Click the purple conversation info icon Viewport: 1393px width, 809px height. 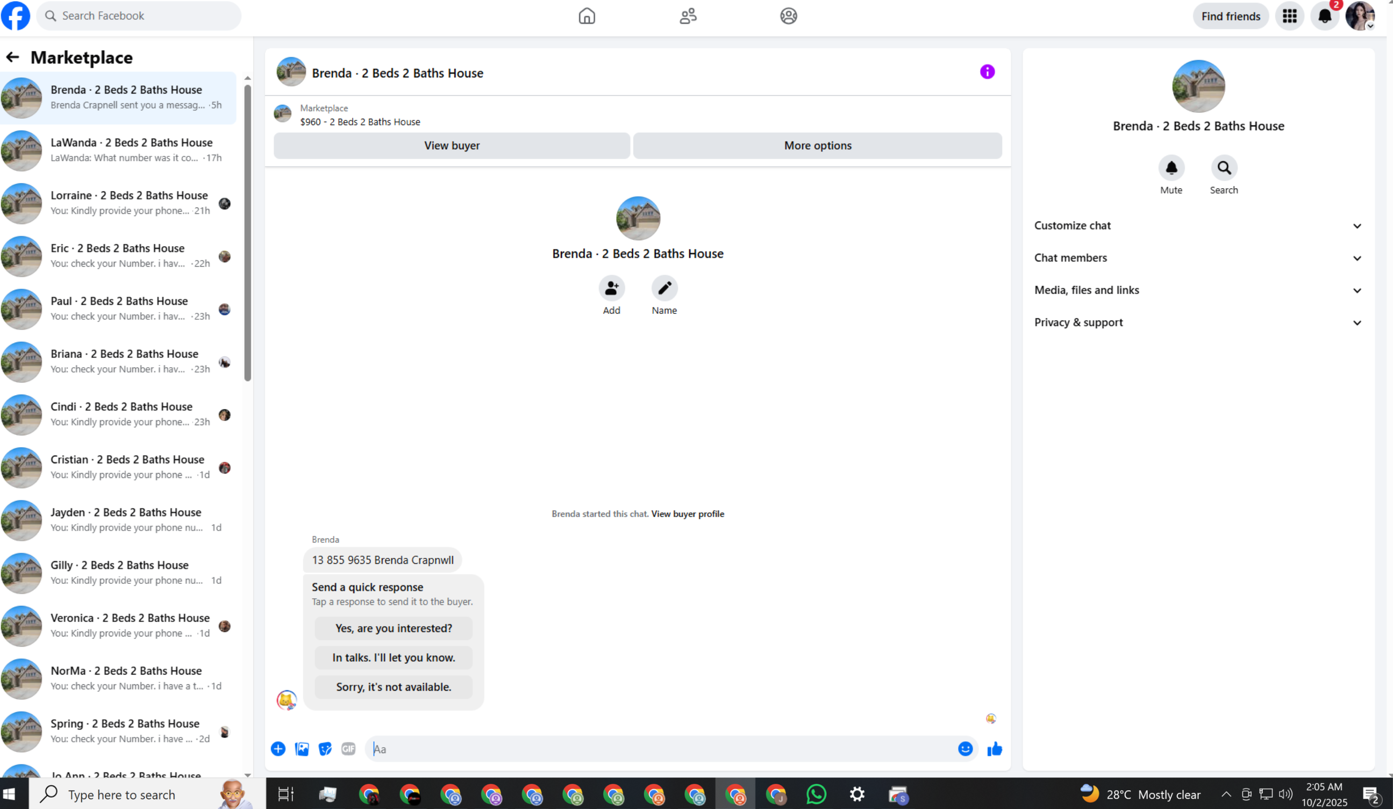coord(987,72)
